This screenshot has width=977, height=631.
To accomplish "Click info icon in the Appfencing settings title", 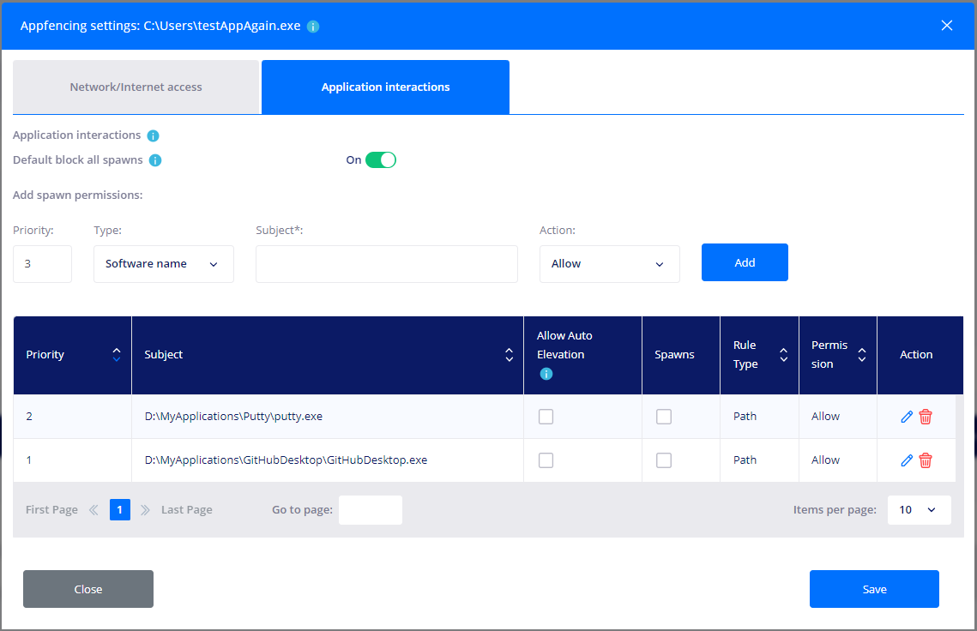I will pyautogui.click(x=313, y=27).
